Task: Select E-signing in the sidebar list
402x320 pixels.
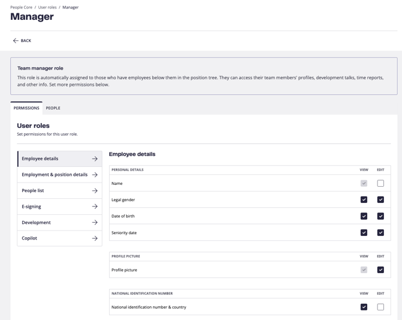Action: [32, 207]
